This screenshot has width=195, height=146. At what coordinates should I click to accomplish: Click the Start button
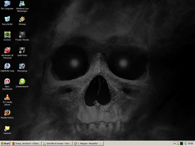coord(5,144)
